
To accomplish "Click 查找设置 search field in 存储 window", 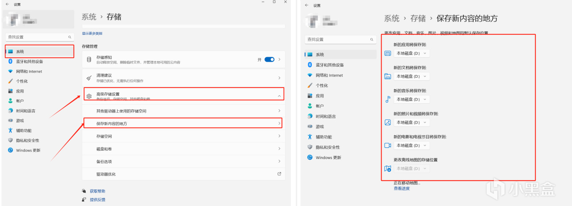I will 40,37.
